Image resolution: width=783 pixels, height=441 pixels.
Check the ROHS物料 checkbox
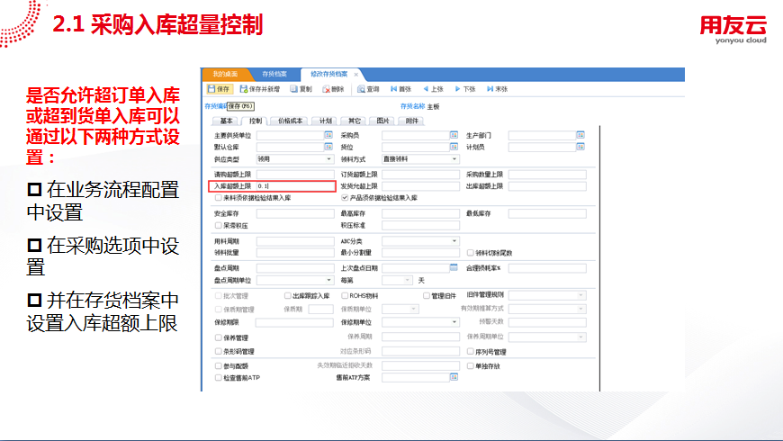pos(345,296)
